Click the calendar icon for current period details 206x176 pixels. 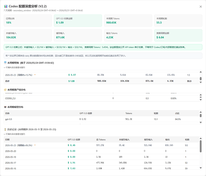5,63
